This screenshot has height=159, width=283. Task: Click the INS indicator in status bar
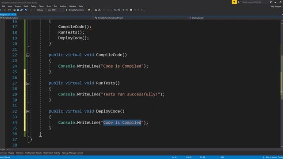pyautogui.click(x=222, y=157)
